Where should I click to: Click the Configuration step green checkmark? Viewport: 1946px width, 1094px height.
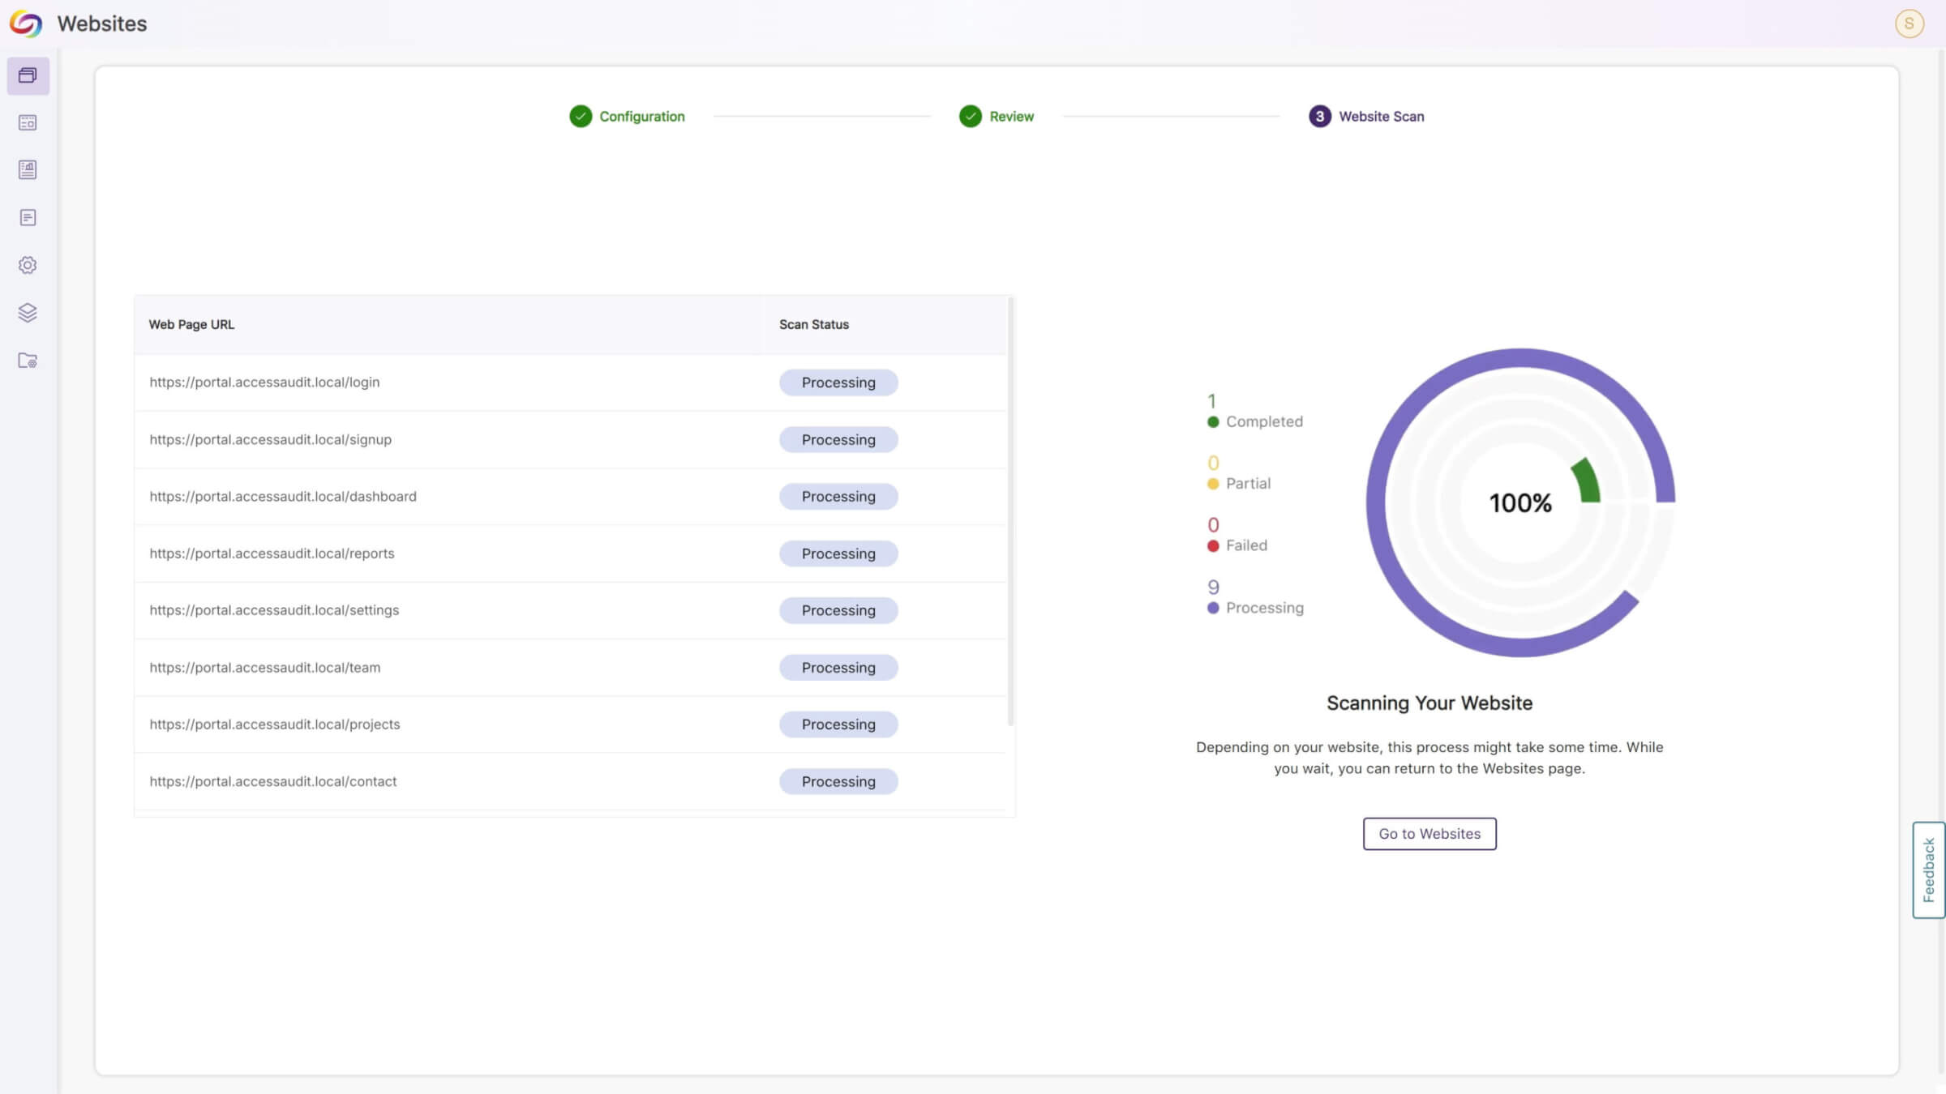click(581, 116)
